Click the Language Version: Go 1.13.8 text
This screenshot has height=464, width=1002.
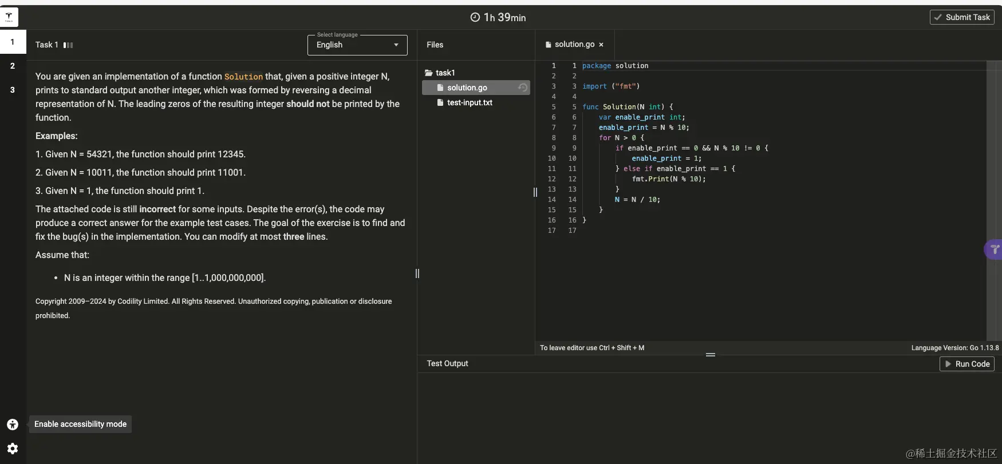(x=955, y=348)
